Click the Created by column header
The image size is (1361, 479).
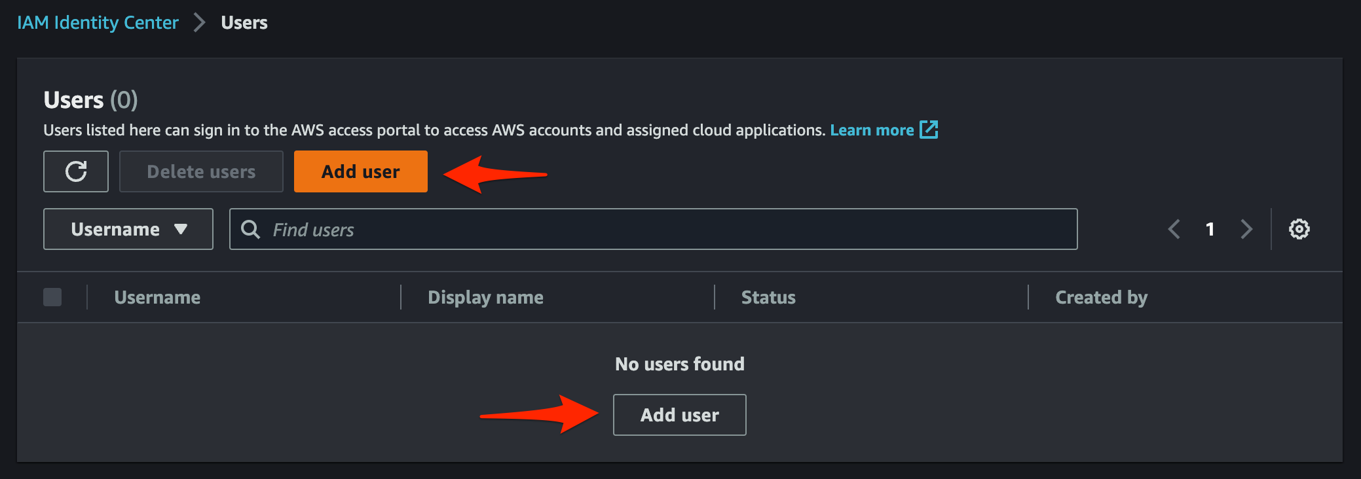point(1102,297)
